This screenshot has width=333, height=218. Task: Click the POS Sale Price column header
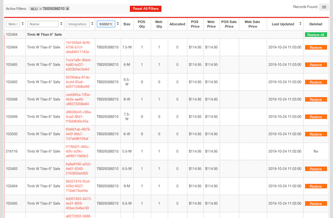click(229, 24)
